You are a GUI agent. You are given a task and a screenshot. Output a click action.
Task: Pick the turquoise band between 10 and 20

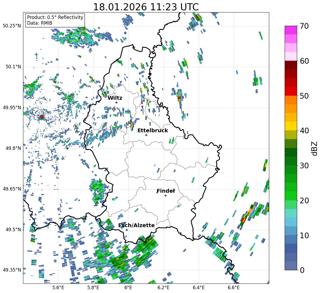[x=291, y=213]
